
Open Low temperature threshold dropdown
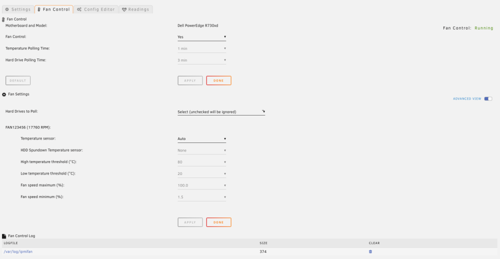[201, 174]
